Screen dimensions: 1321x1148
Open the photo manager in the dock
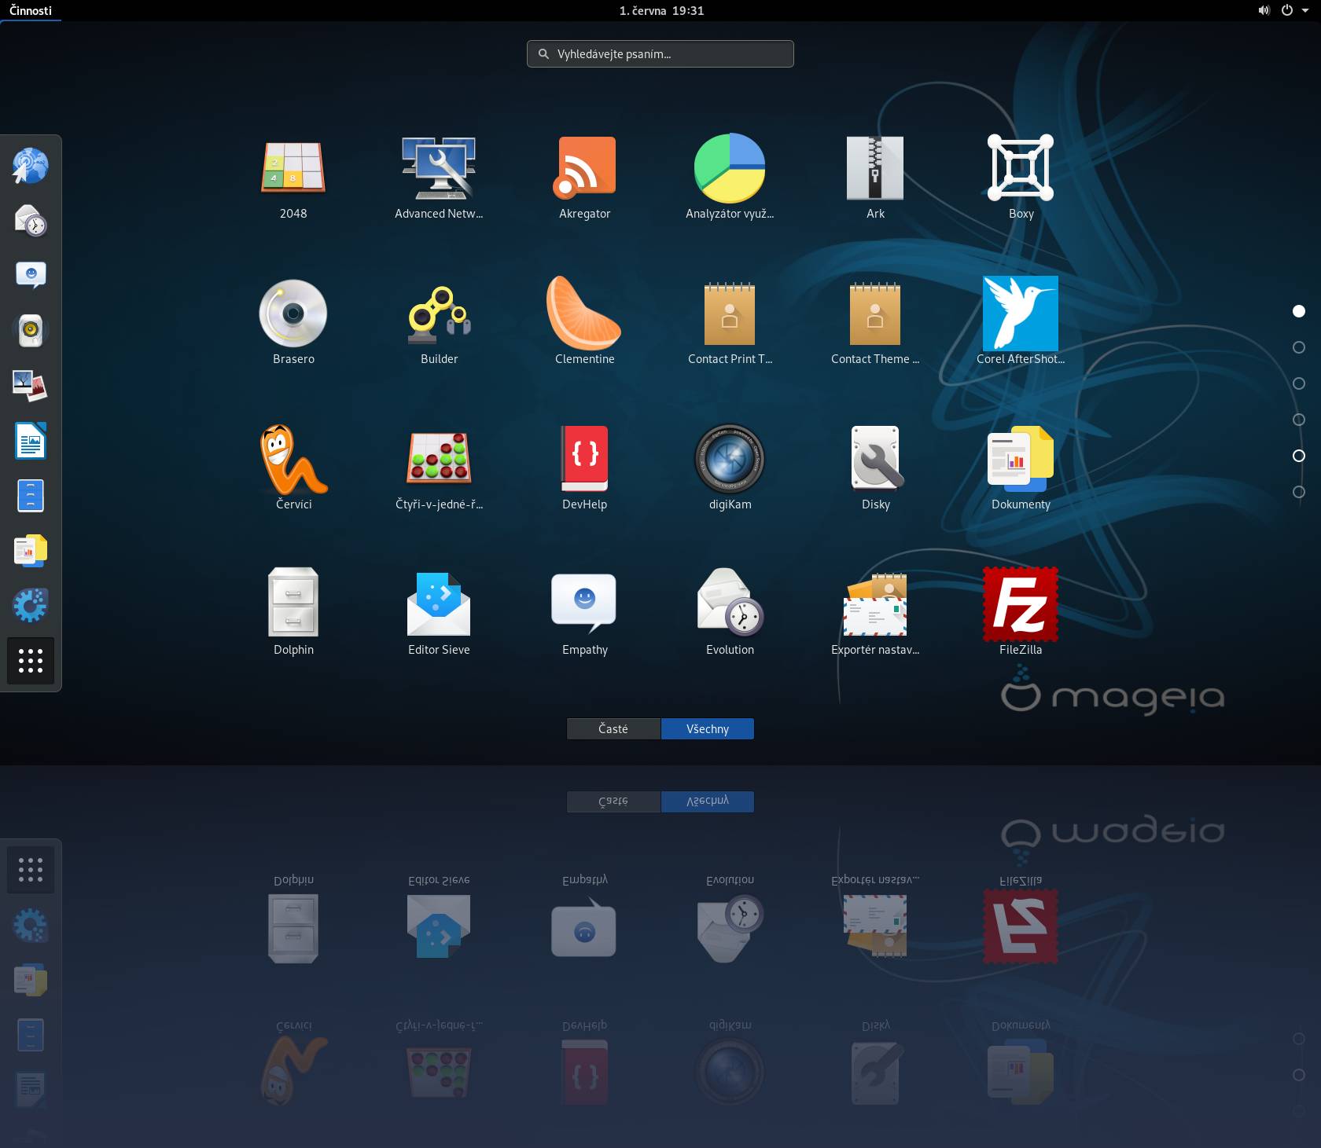(31, 386)
